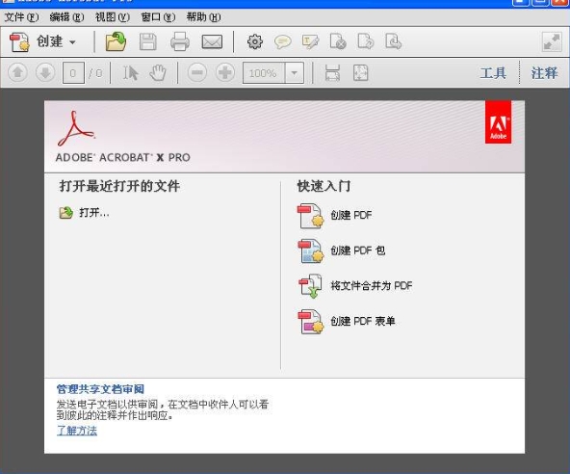This screenshot has height=474, width=570.
Task: Open the zoom percentage dropdown arrow
Action: [295, 73]
